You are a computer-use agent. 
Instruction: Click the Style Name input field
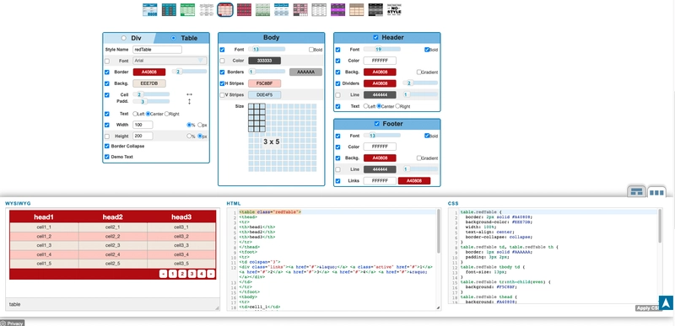[x=157, y=50]
